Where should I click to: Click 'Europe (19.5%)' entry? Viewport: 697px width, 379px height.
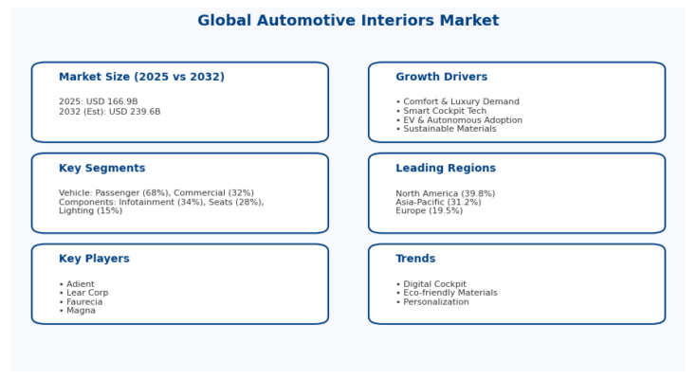pos(430,210)
